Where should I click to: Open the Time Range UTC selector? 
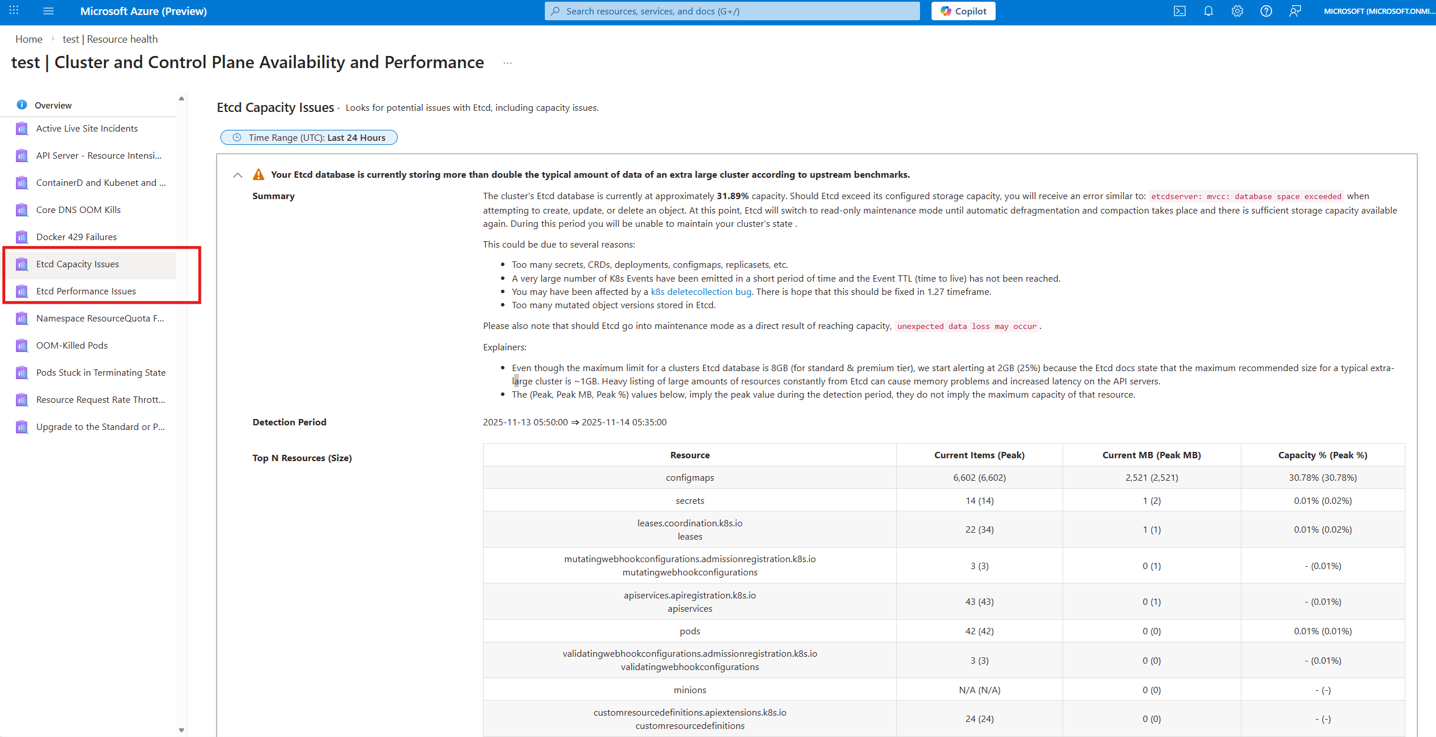(309, 137)
